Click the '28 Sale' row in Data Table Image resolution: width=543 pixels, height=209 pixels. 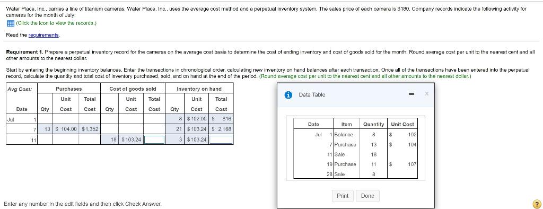click(355, 175)
